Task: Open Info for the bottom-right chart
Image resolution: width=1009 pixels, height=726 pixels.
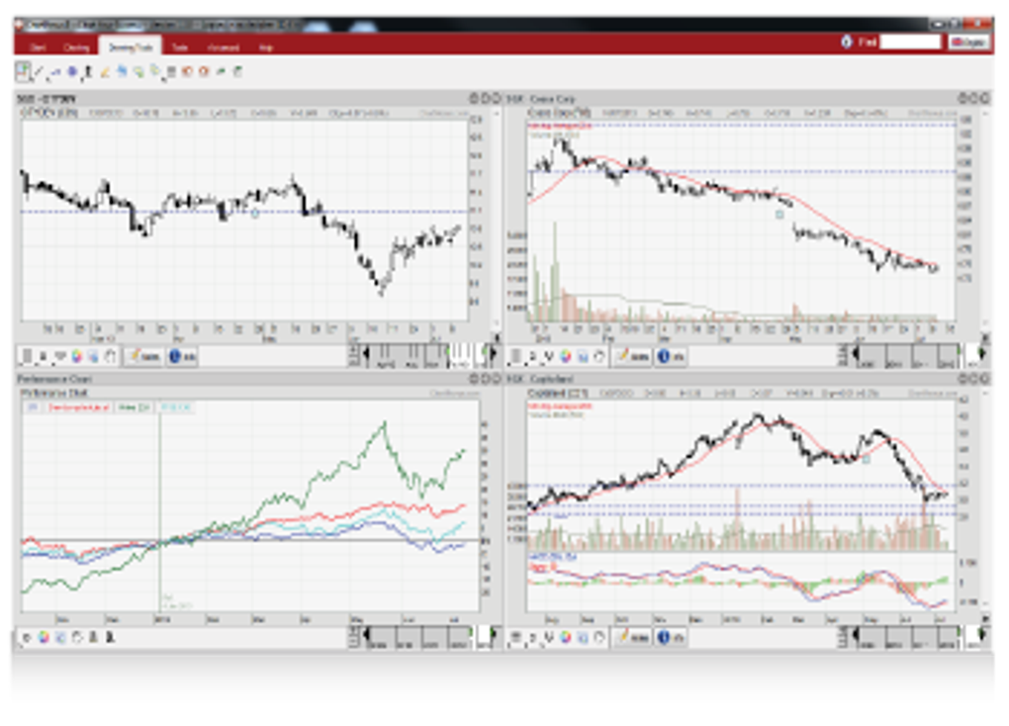Action: click(671, 637)
